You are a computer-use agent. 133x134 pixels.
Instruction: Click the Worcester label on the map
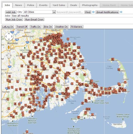tap(13, 43)
